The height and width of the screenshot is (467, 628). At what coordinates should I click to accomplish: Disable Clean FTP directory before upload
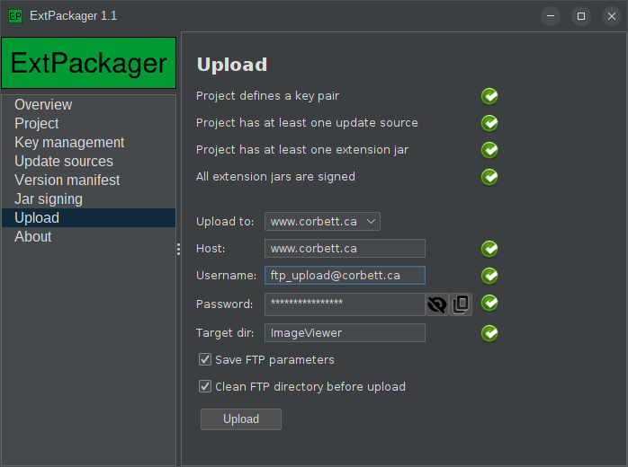pyautogui.click(x=206, y=387)
